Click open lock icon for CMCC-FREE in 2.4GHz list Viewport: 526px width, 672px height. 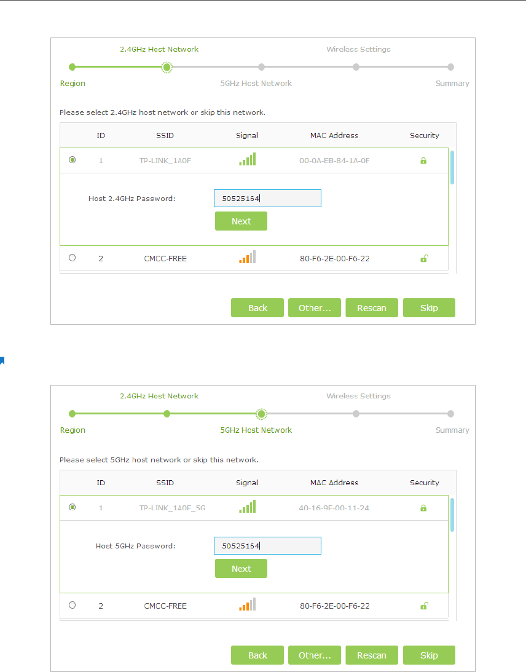(x=424, y=258)
